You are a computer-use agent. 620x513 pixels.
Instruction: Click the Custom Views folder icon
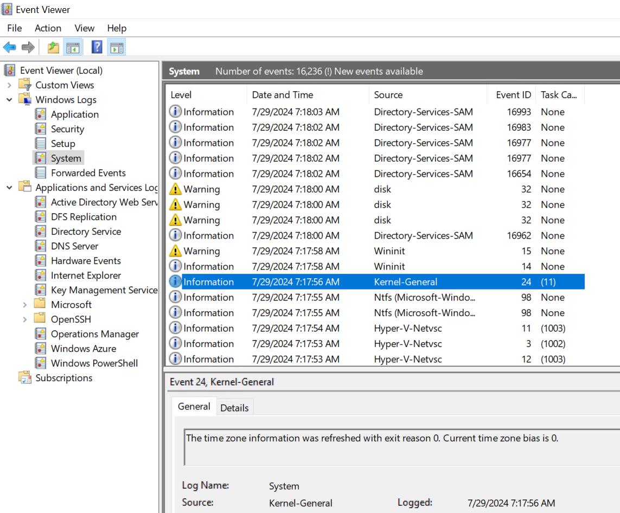25,85
